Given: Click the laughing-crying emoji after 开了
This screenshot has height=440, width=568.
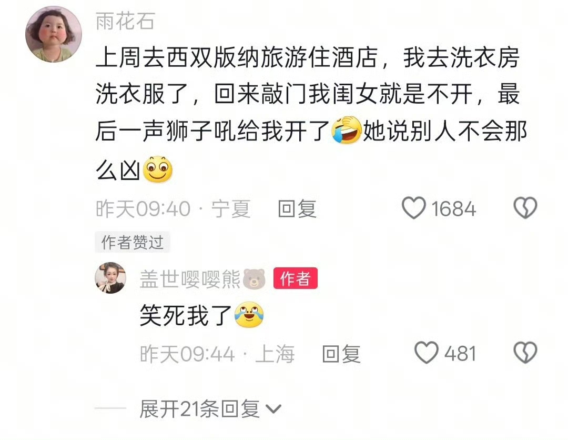Looking at the screenshot, I should pos(347,130).
